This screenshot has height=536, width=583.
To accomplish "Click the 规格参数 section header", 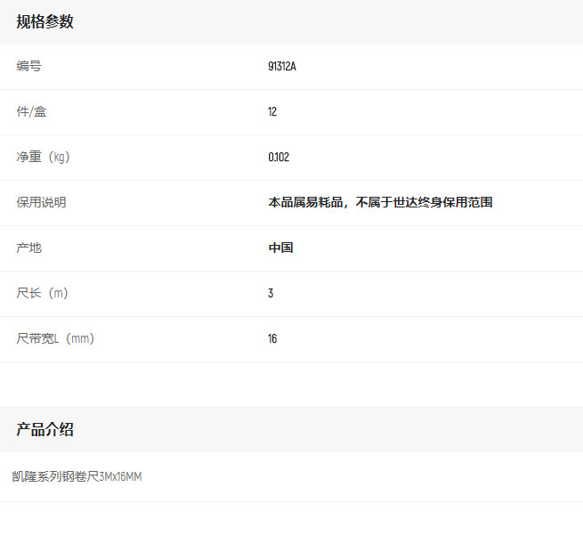I will (x=45, y=22).
